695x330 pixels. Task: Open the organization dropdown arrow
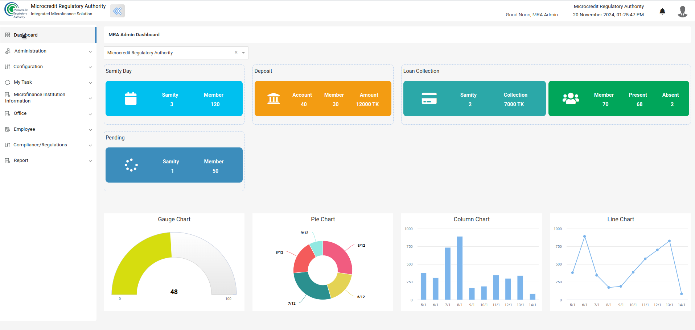[243, 53]
